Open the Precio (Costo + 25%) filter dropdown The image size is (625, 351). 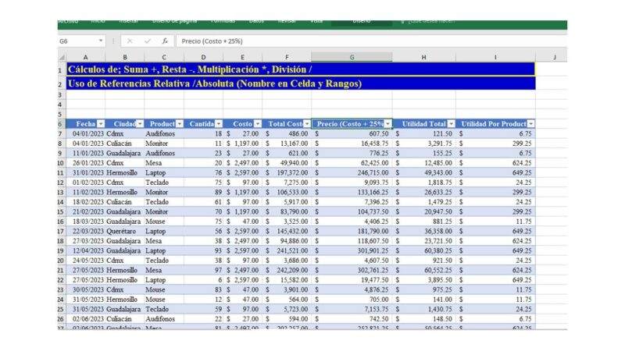387,124
